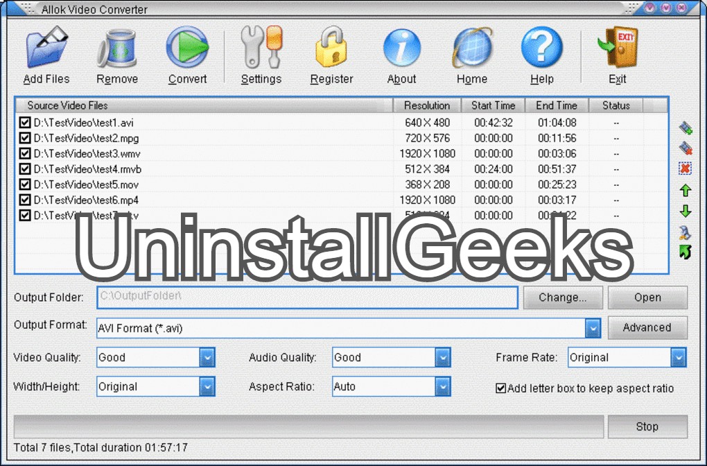Click the scissors clip tool side icon
The width and height of the screenshot is (707, 466).
[x=686, y=232]
